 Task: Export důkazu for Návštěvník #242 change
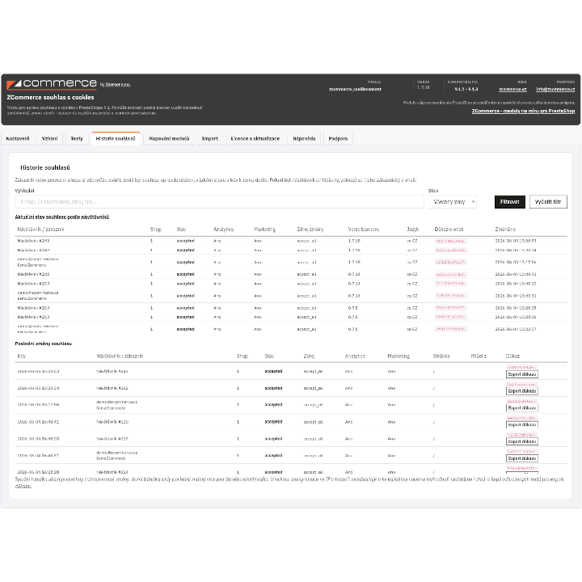[x=522, y=391]
